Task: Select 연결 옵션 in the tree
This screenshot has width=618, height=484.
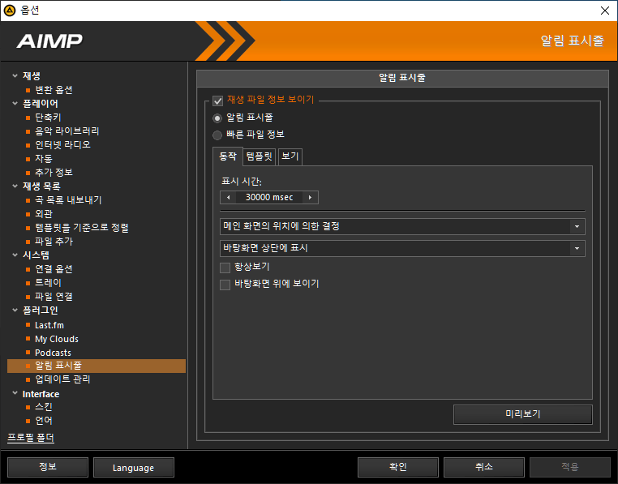Action: tap(54, 269)
